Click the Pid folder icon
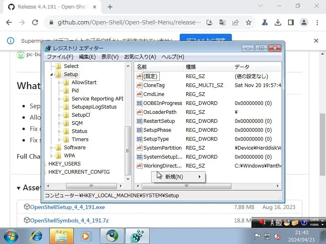This screenshot has width=326, height=244. click(x=66, y=90)
